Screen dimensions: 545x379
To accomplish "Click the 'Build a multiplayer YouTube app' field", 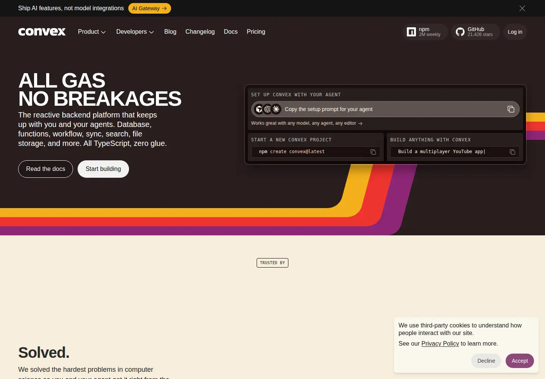I will pyautogui.click(x=455, y=152).
